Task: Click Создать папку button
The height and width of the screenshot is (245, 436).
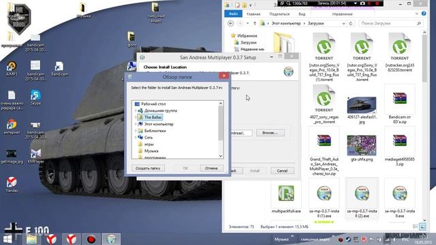Action: point(148,168)
